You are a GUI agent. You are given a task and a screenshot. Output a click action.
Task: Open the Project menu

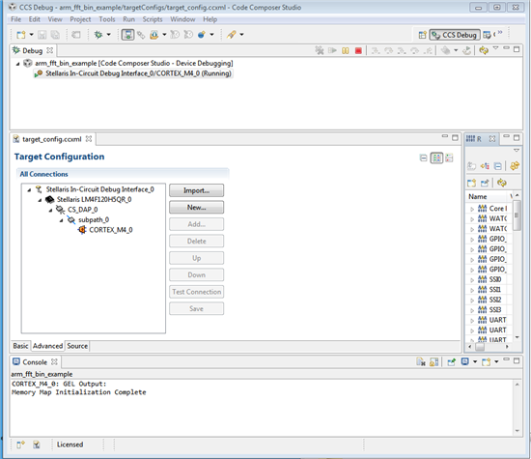(80, 19)
